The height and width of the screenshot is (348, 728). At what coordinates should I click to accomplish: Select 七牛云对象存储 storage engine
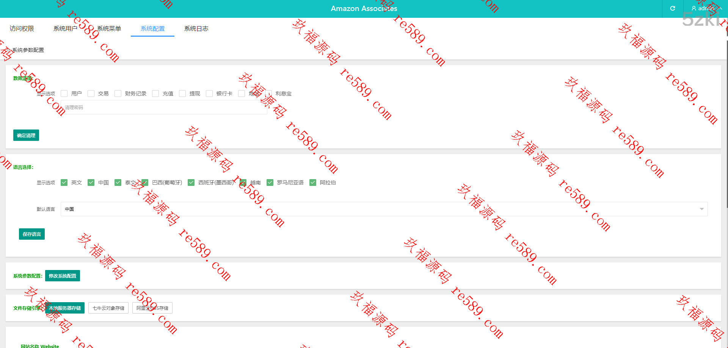(x=108, y=308)
